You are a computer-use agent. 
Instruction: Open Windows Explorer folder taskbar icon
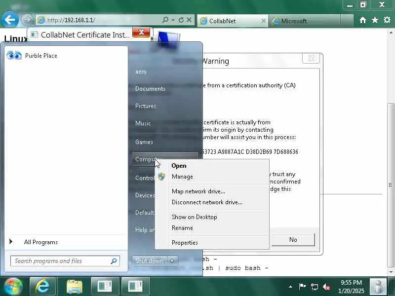coord(75,287)
